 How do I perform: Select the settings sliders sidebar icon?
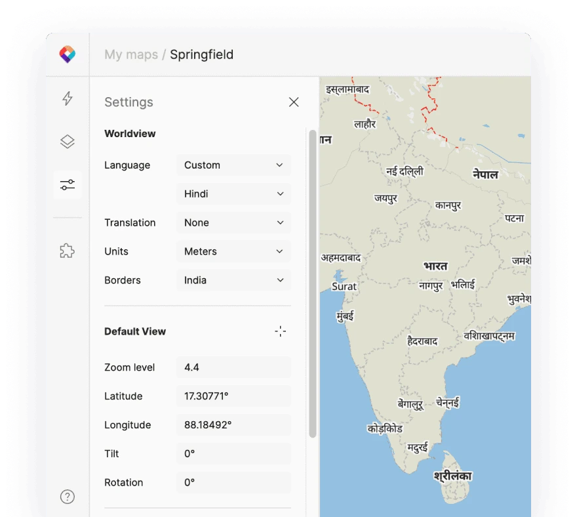(68, 185)
